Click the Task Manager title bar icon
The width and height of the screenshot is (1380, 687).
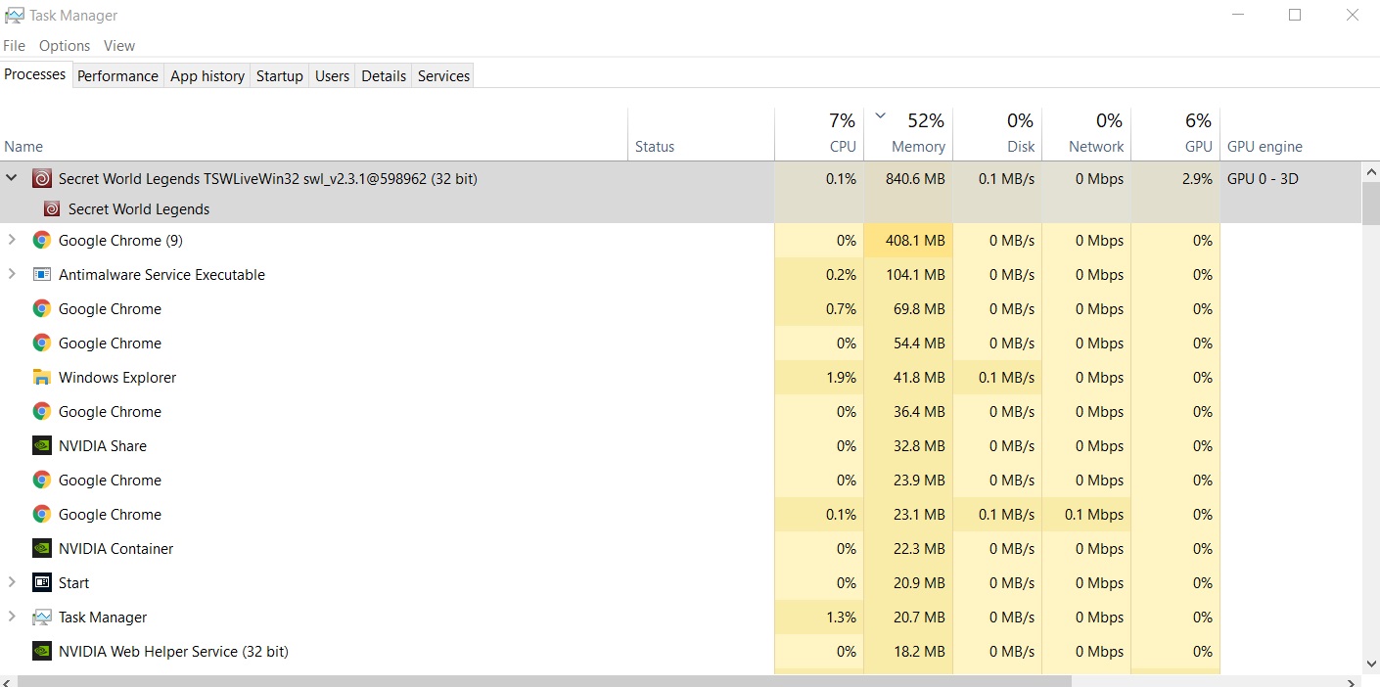(14, 16)
